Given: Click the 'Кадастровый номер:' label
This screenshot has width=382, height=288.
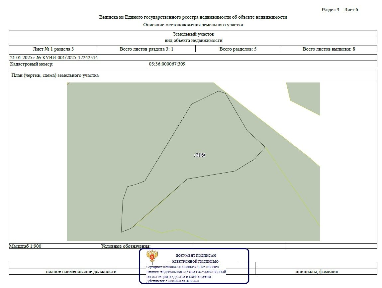Looking at the screenshot, I should point(32,64).
